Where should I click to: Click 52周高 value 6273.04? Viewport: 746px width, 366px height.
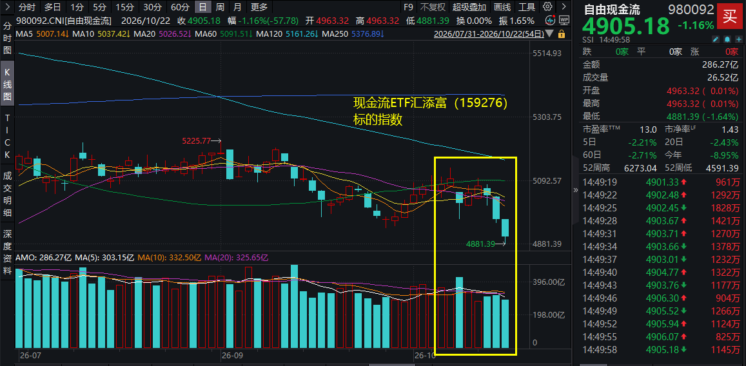(640, 168)
